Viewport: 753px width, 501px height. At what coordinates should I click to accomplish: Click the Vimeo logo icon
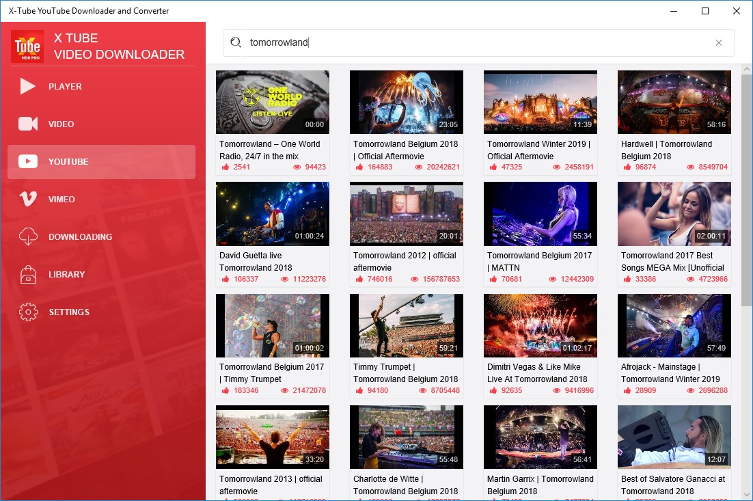[x=28, y=199]
